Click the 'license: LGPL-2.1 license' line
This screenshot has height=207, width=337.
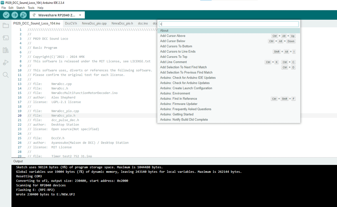54,102
